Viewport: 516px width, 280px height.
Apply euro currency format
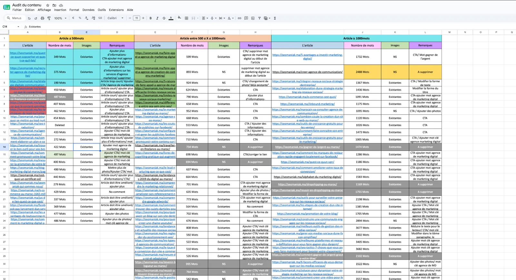coord(73,18)
